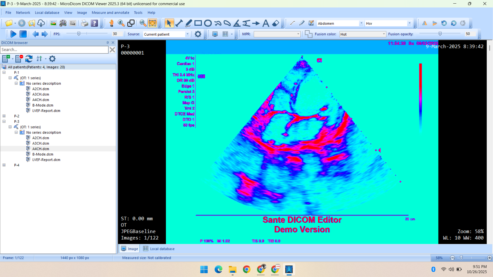Click the eraser tool icon
Image resolution: width=493 pixels, height=277 pixels.
[276, 23]
